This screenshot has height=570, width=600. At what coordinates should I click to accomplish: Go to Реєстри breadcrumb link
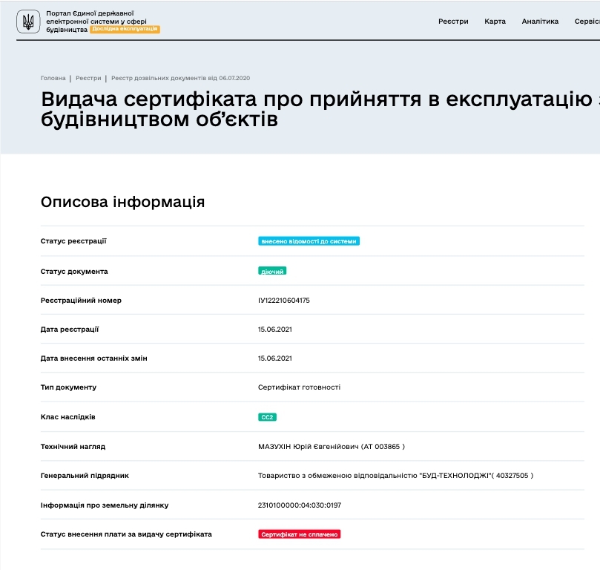point(88,78)
